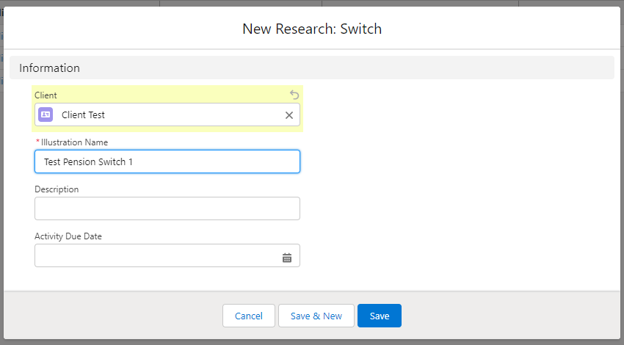Screen dimensions: 624x345
Task: Click the purple Client record icon
Action: (x=46, y=115)
